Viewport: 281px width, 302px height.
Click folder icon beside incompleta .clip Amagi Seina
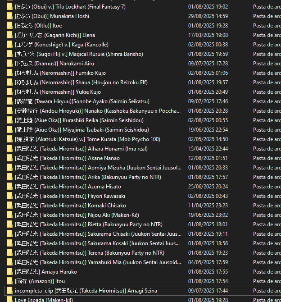point(9,291)
